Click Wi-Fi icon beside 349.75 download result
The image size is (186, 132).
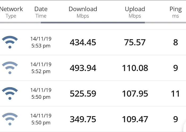pyautogui.click(x=10, y=119)
